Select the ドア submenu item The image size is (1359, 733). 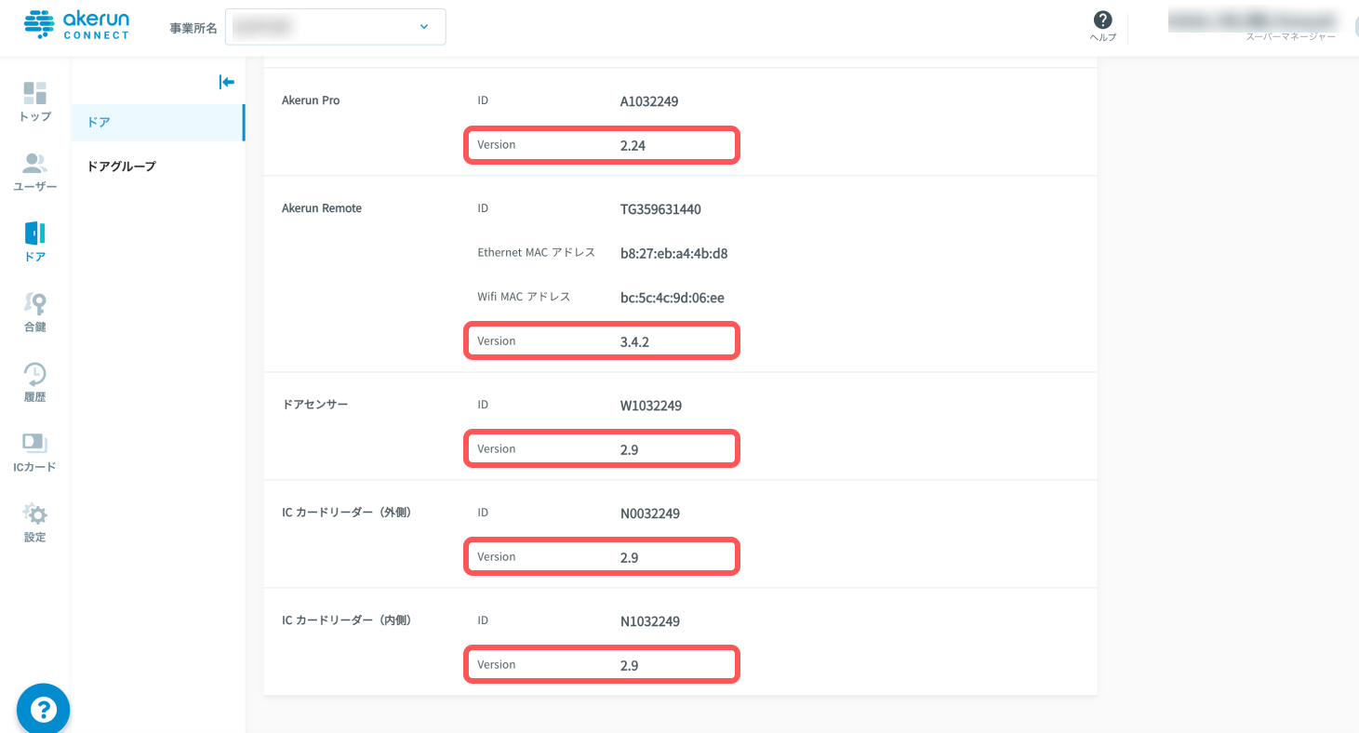pyautogui.click(x=158, y=123)
